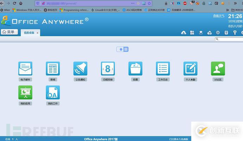Open the 投票 ballot box icon
This screenshot has height=141, width=243.
[135, 69]
